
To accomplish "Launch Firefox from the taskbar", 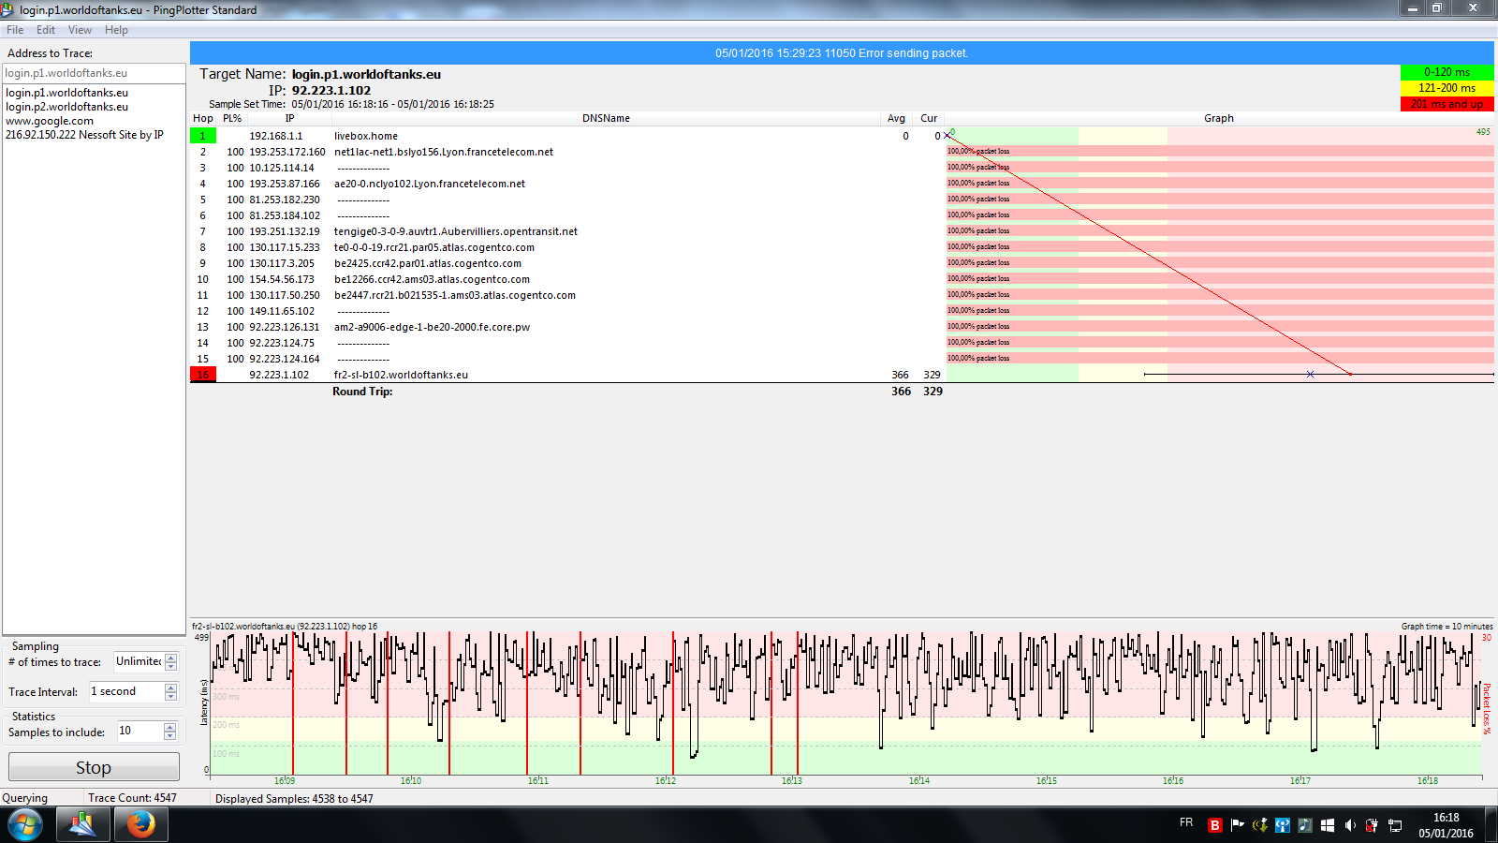I will pos(141,825).
